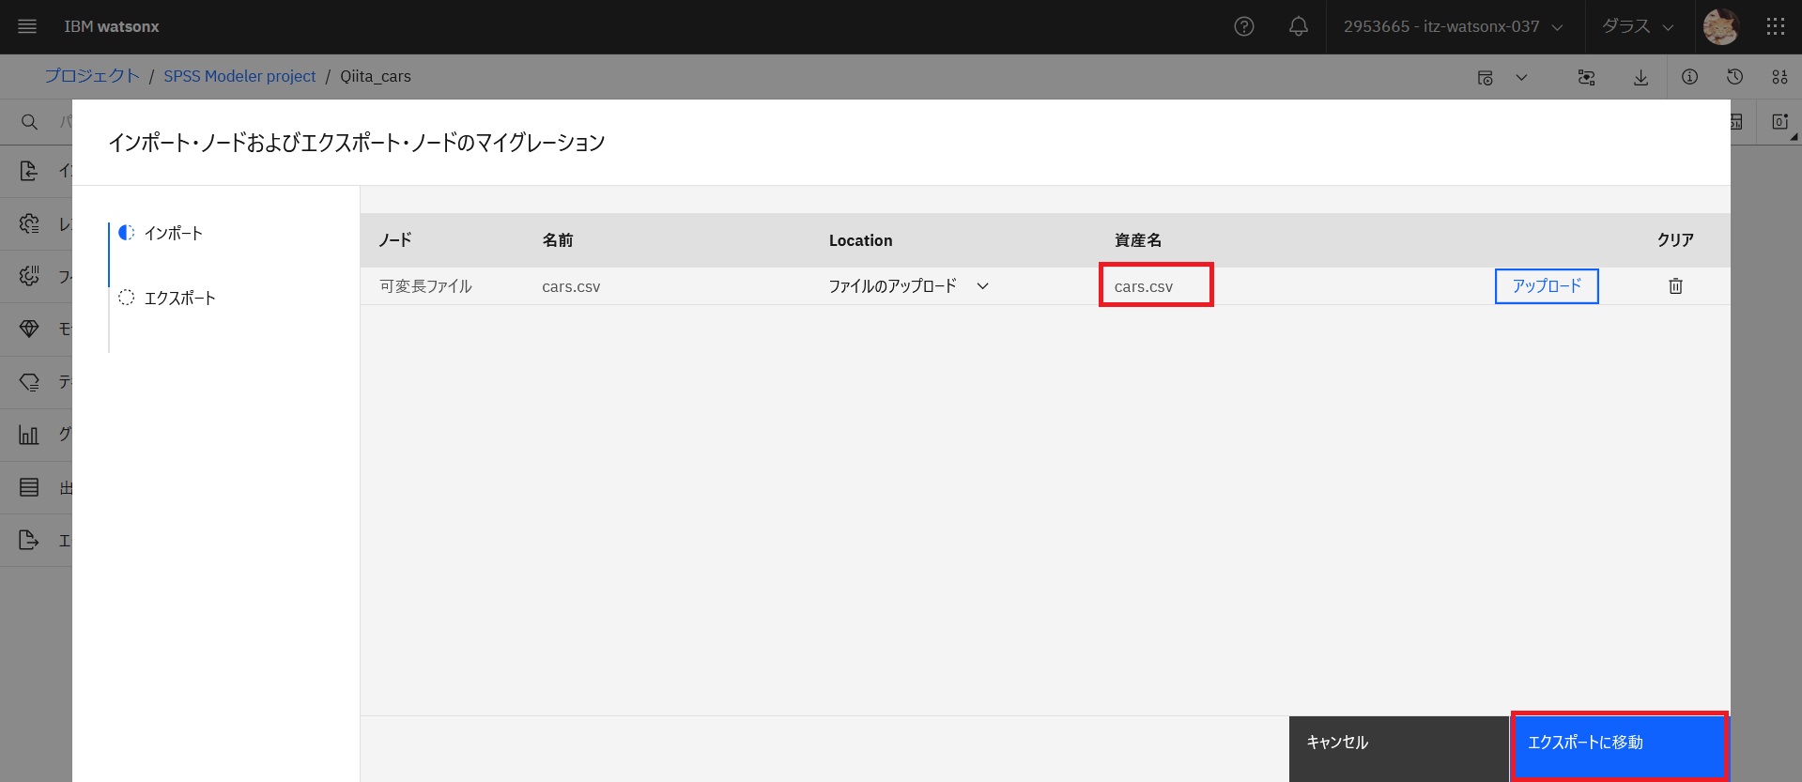Open the ダラス region dropdown
The image size is (1802, 782).
(x=1638, y=26)
